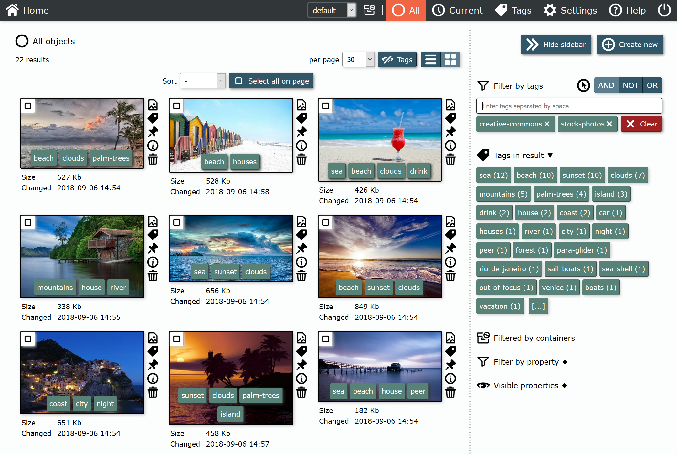This screenshot has height=455, width=677.
Task: Click the container filter icon beside the database selector
Action: coord(369,10)
